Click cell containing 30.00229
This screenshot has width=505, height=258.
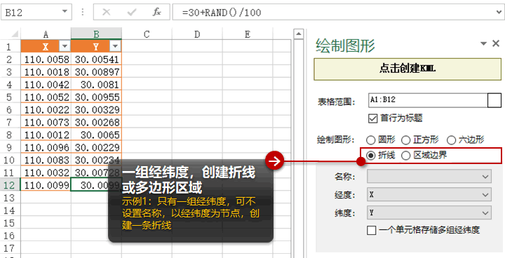pos(96,147)
